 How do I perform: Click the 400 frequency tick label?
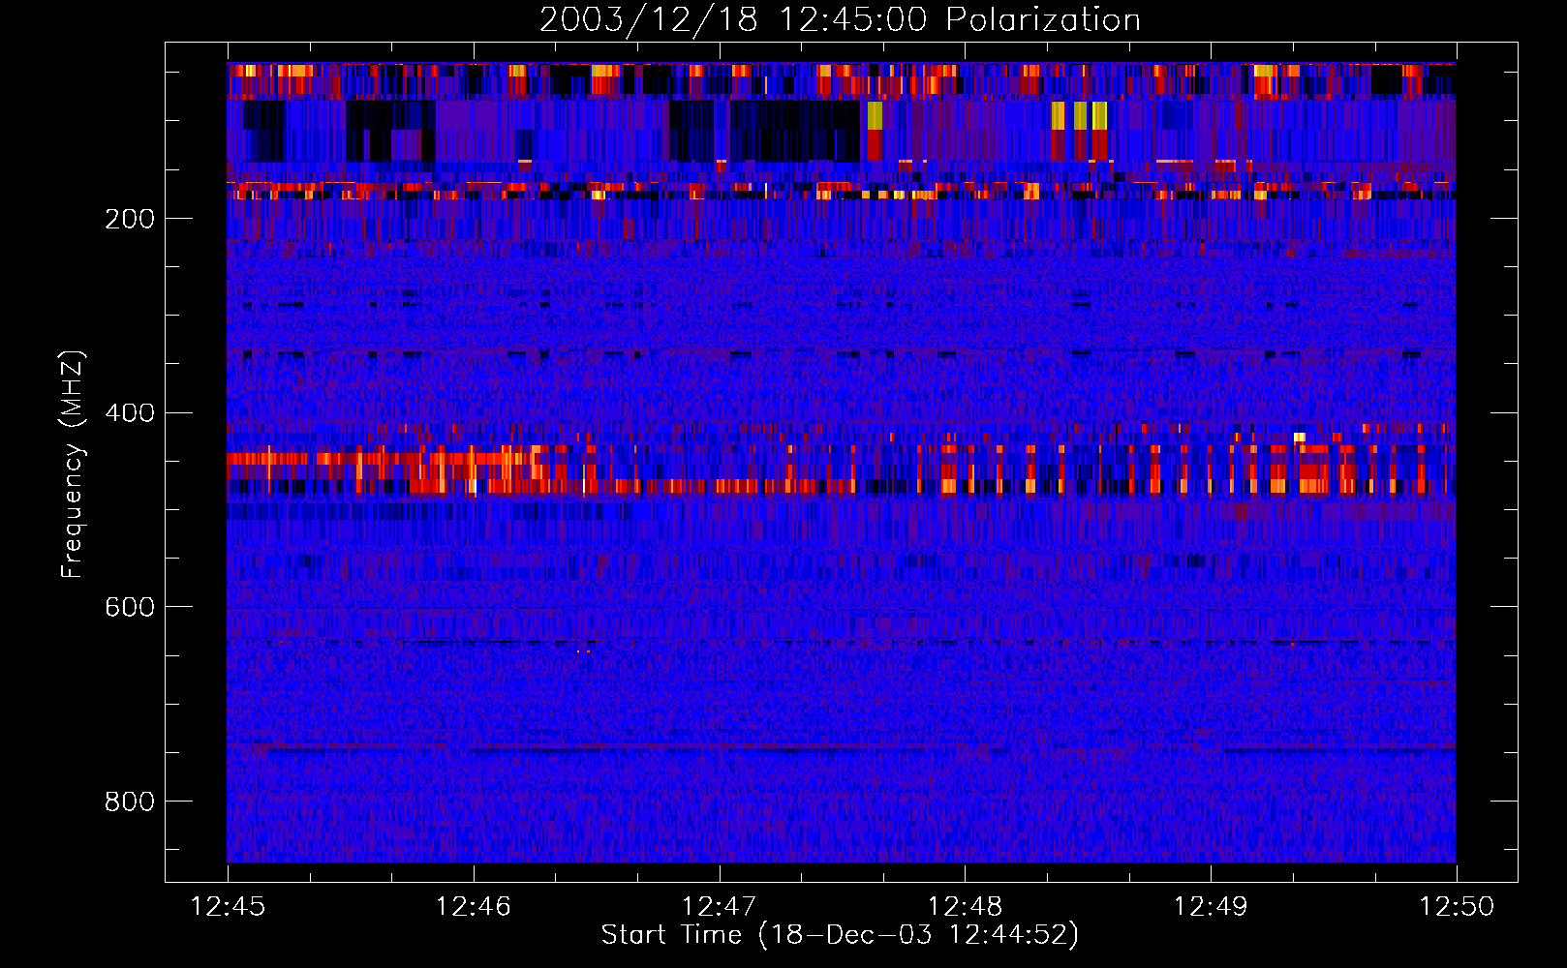point(130,413)
